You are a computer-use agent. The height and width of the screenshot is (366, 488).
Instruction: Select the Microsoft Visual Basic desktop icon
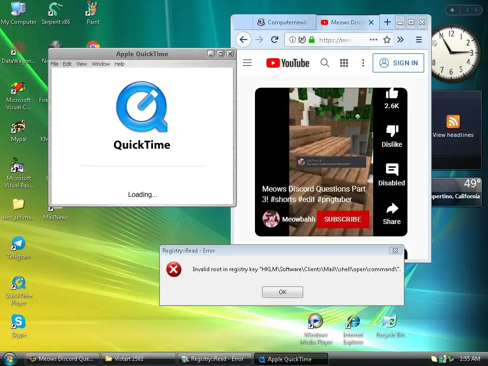pyautogui.click(x=19, y=173)
